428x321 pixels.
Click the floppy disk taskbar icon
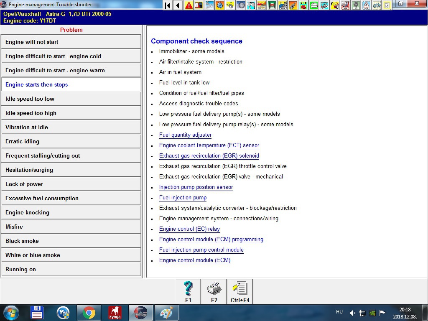pos(37,313)
